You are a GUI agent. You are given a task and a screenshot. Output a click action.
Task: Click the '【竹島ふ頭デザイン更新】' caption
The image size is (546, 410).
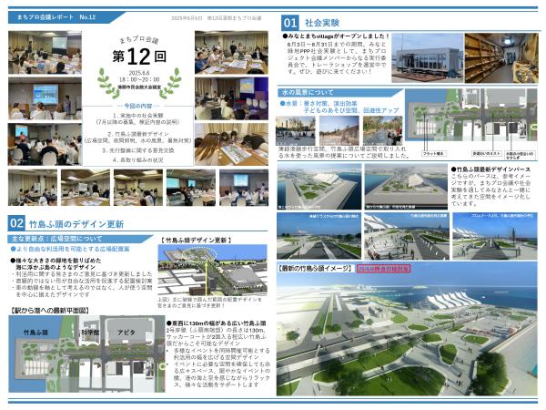[x=197, y=241]
